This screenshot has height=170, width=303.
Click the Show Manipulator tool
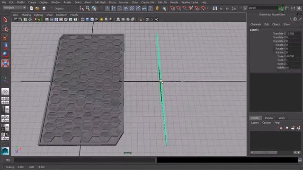coord(5,80)
